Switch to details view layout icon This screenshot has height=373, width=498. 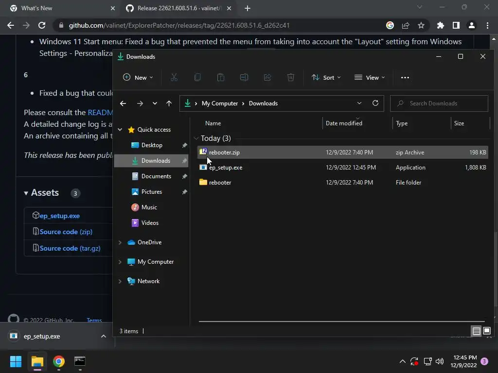click(x=477, y=331)
